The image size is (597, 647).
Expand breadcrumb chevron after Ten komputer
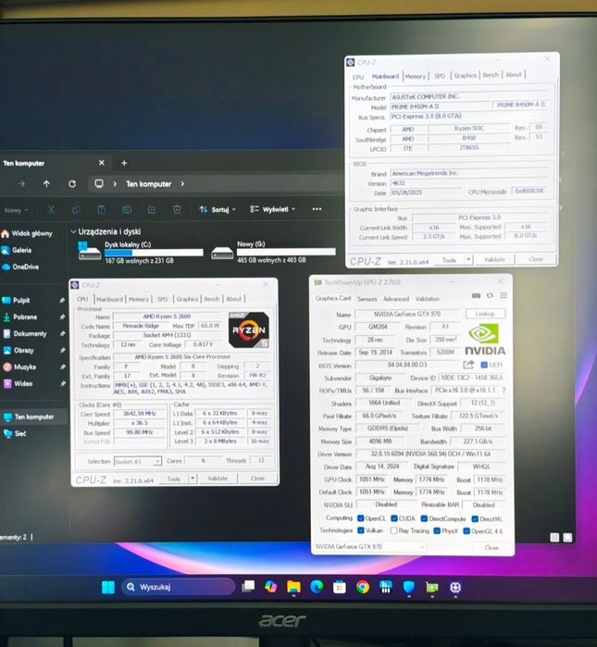pyautogui.click(x=182, y=183)
